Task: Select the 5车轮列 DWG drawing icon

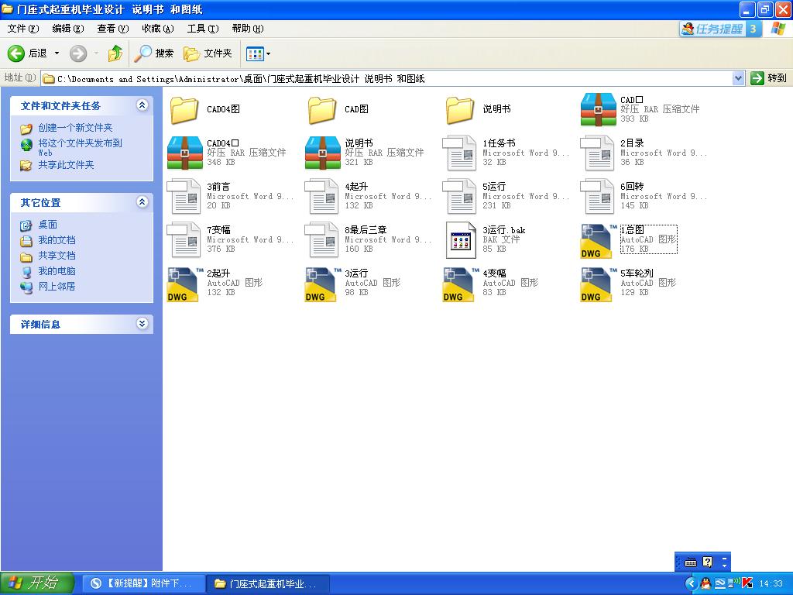Action: pyautogui.click(x=599, y=284)
